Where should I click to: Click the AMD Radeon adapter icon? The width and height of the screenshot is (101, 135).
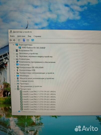(x=20, y=47)
